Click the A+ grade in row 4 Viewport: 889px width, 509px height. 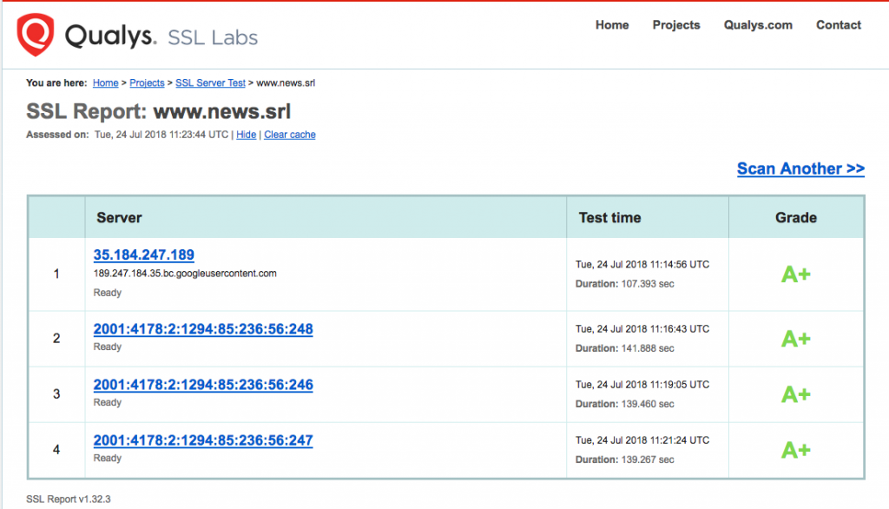[x=796, y=450]
